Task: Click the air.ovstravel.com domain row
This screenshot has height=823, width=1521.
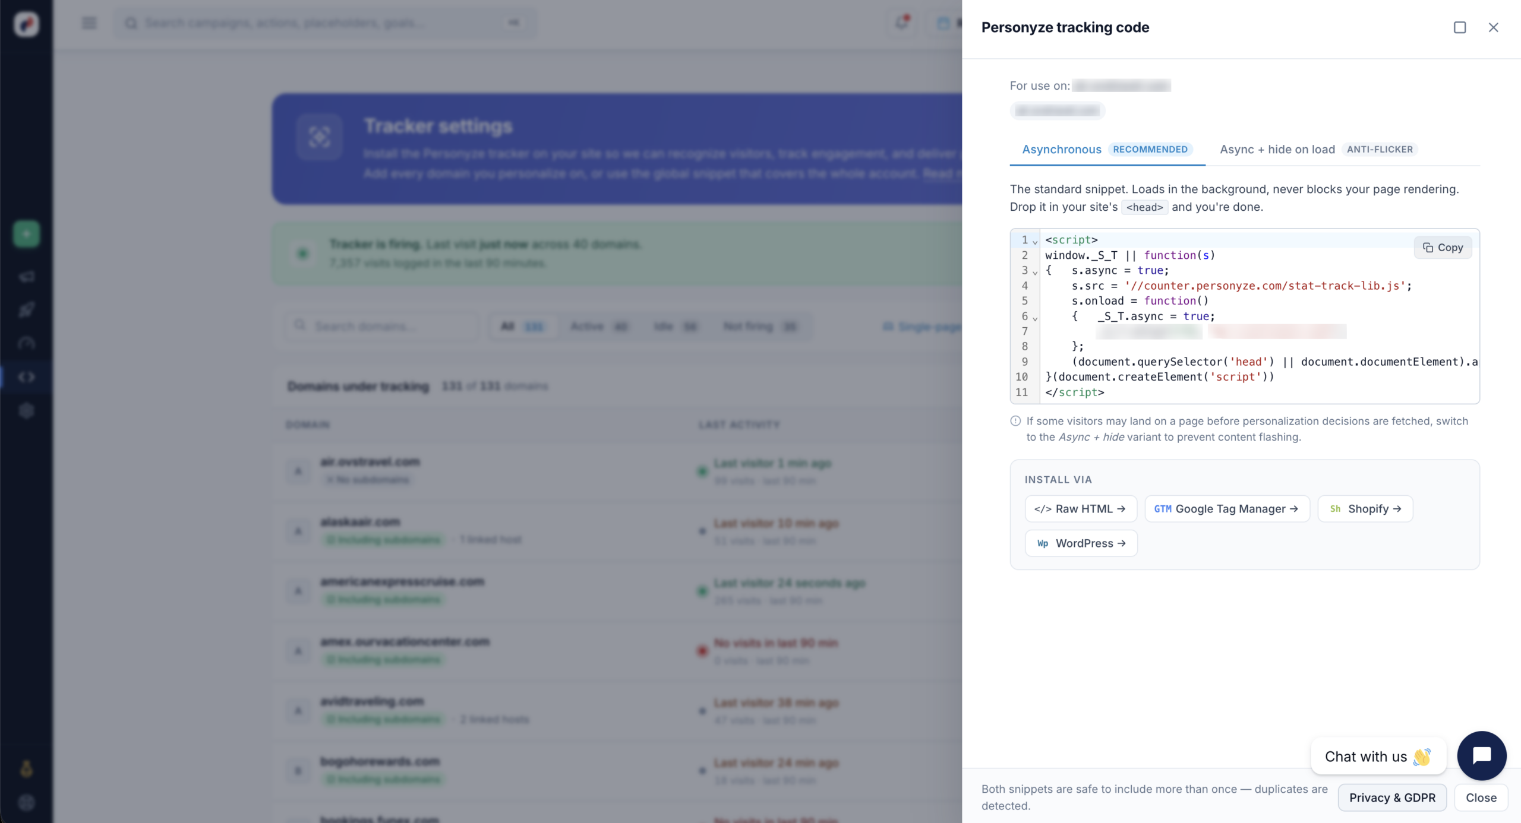Action: pyautogui.click(x=617, y=471)
